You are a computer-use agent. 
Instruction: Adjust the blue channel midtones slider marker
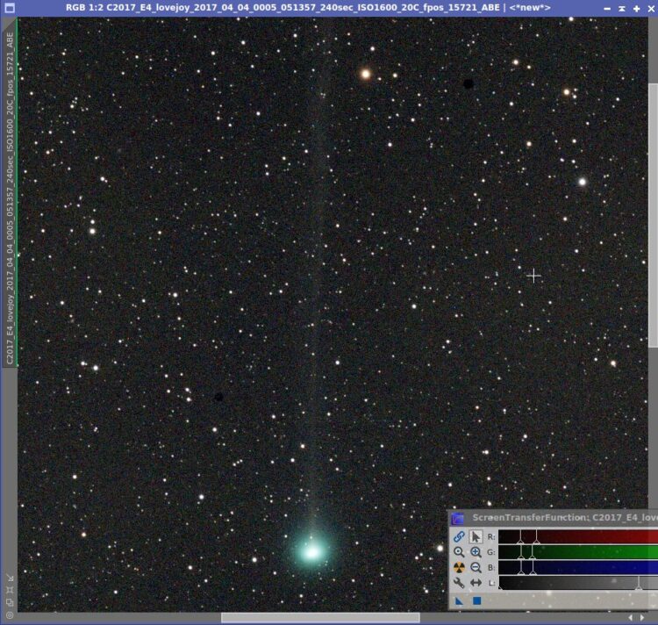533,571
